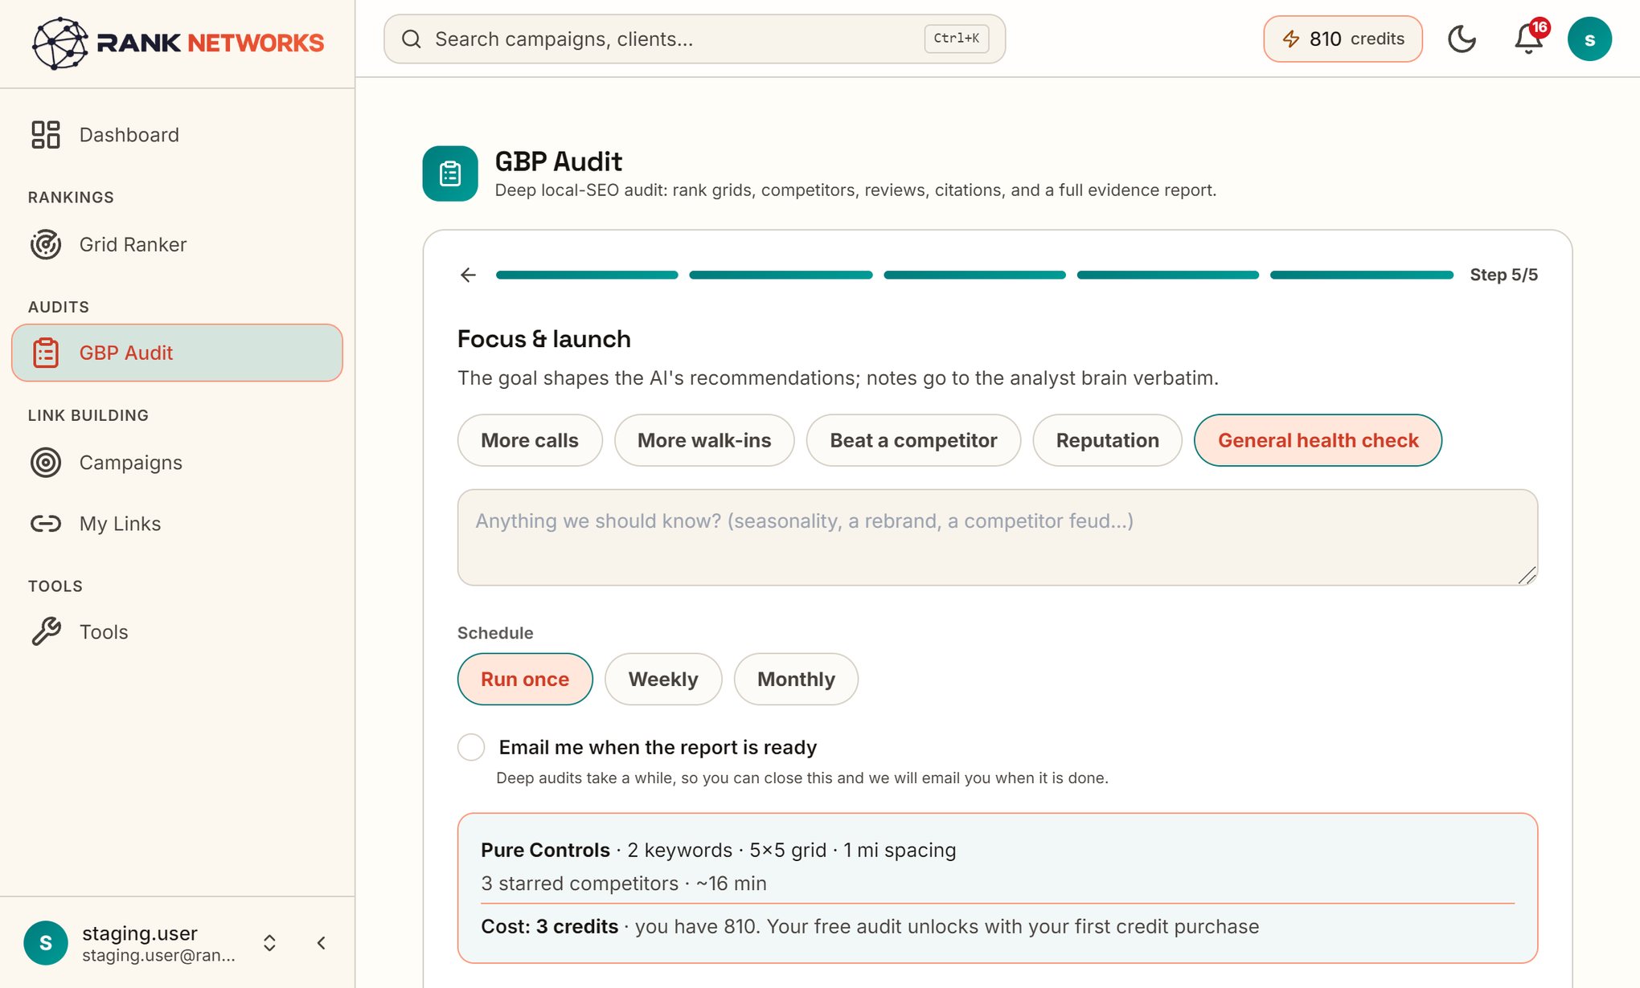Click the GBP Audit clipboard icon in sidebar
1640x988 pixels.
[x=46, y=353]
